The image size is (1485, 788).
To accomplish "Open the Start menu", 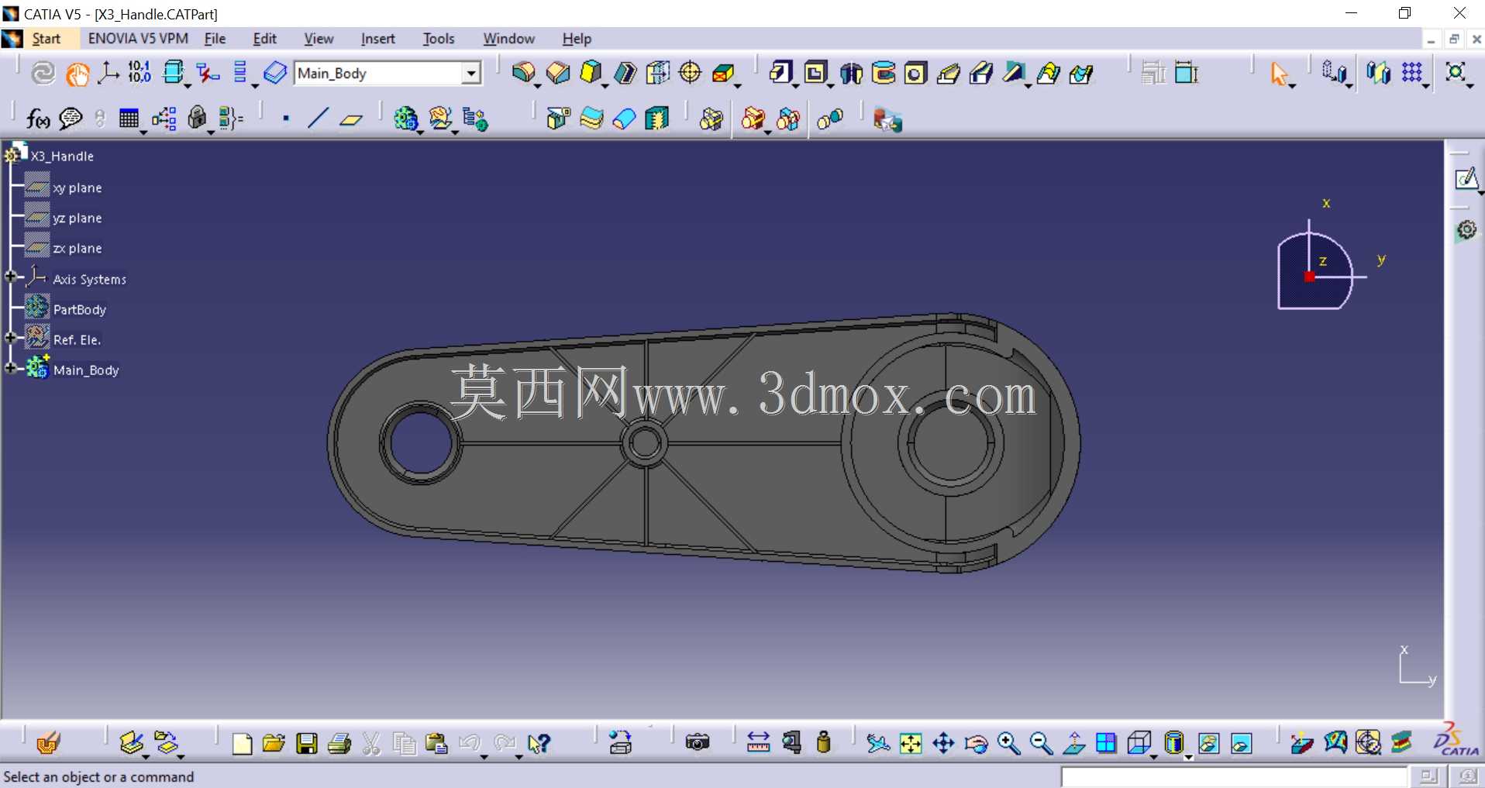I will pos(46,39).
